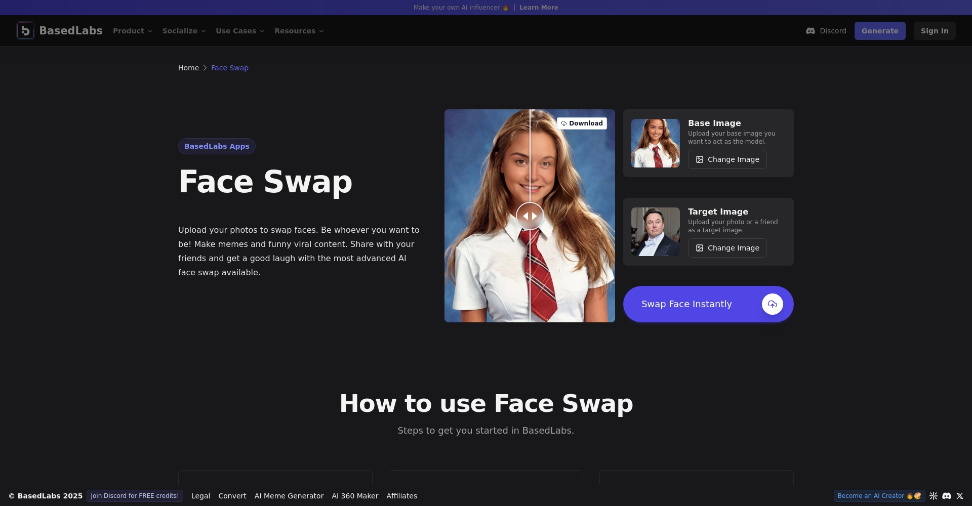This screenshot has height=506, width=972.
Task: Expand the Use Cases menu
Action: (240, 31)
